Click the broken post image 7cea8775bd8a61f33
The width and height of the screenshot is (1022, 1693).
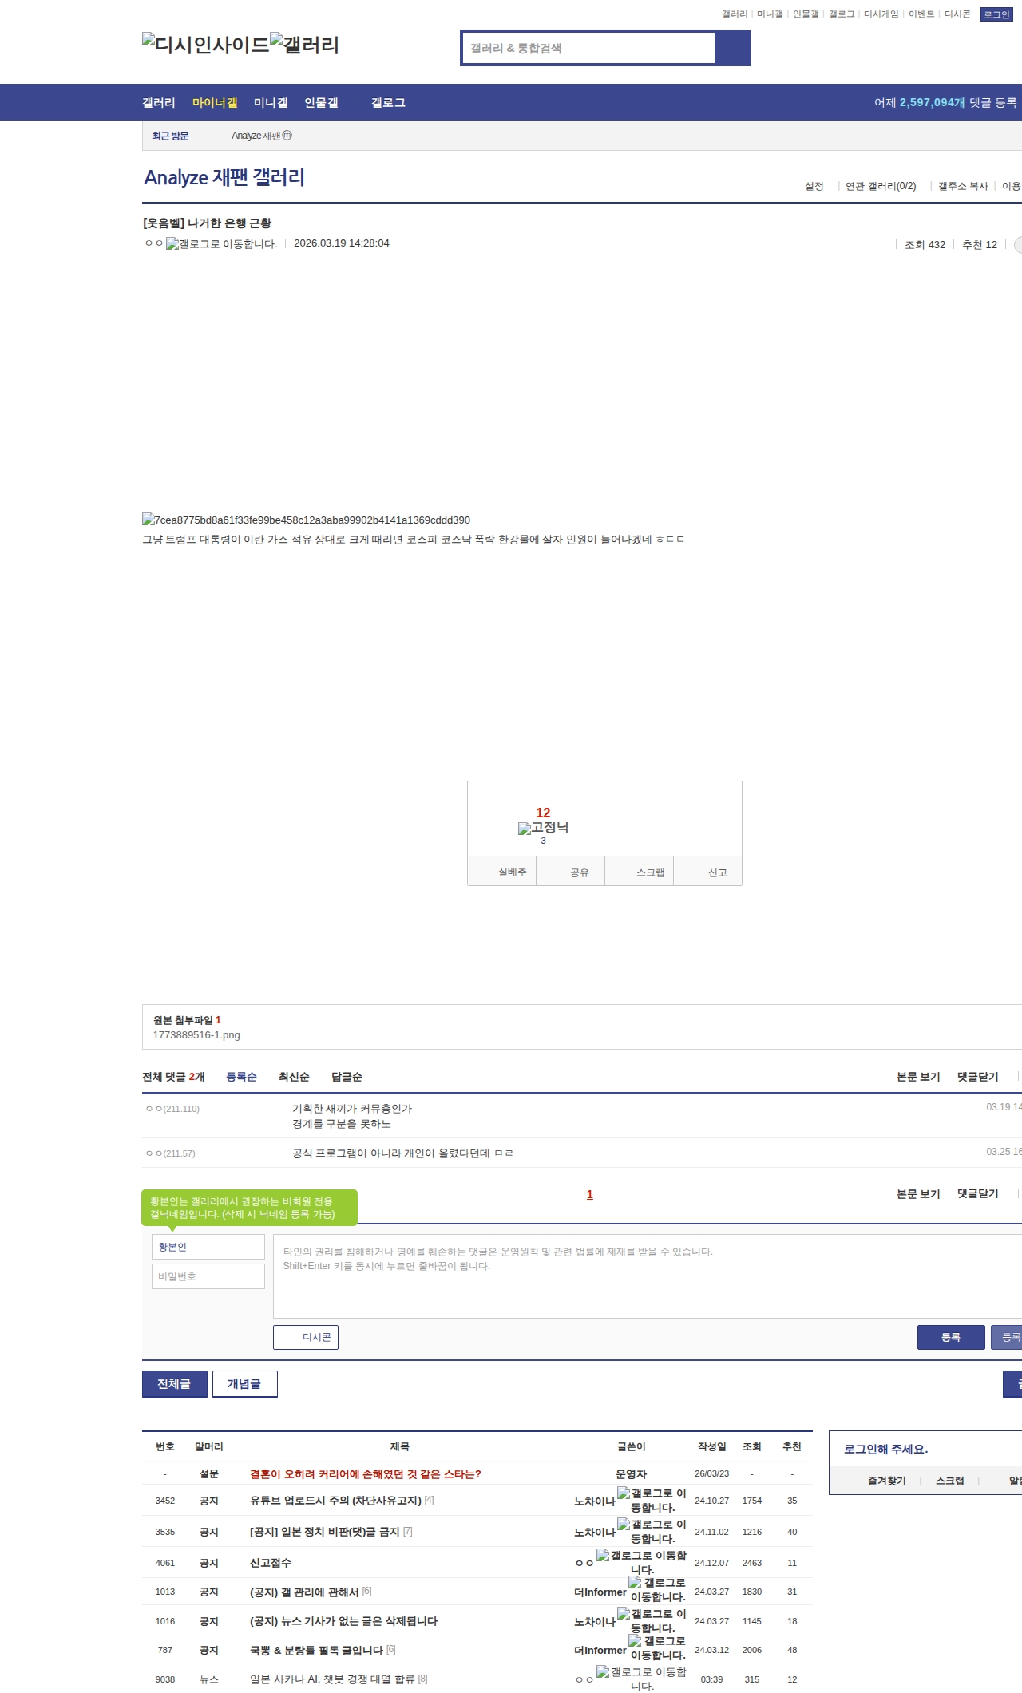click(x=306, y=520)
